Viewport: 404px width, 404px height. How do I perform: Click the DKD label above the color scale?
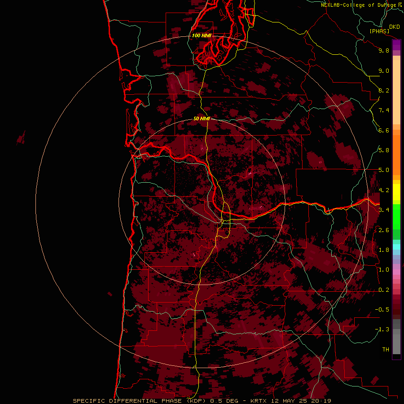tap(395, 27)
